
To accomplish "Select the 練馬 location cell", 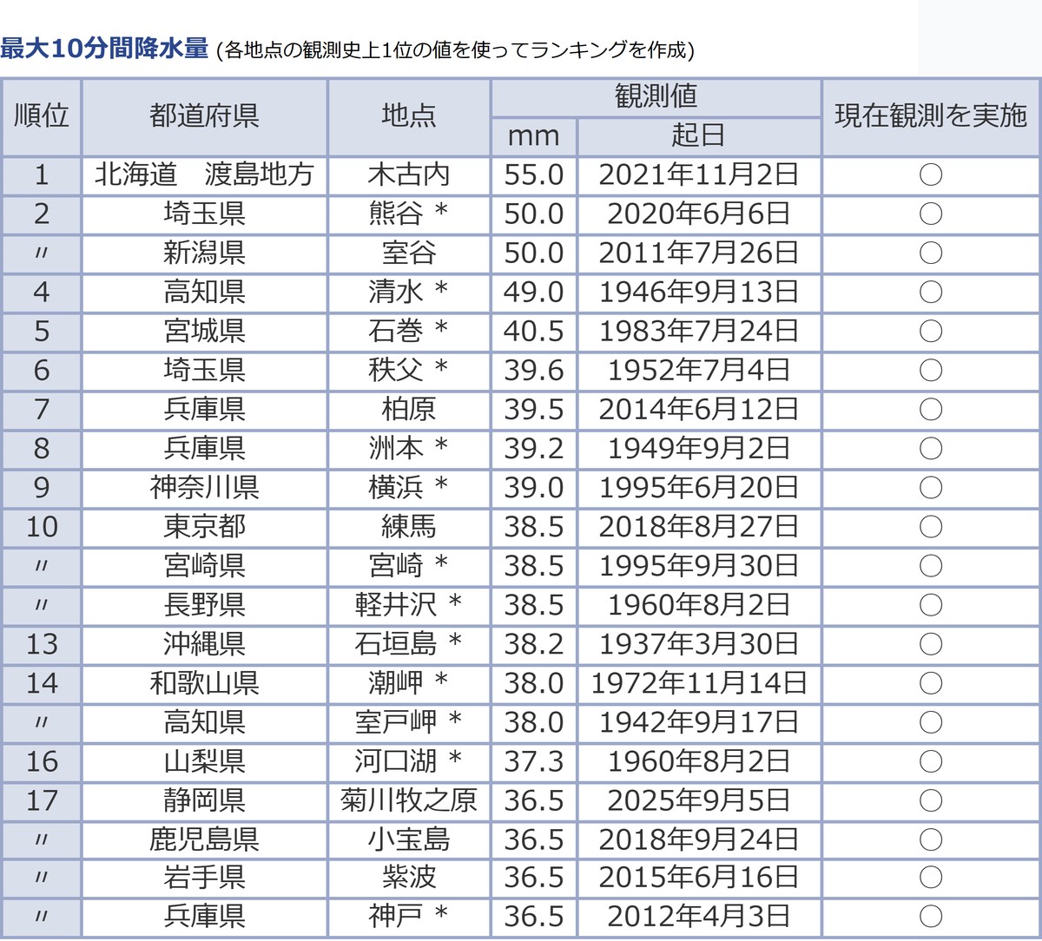I will tap(409, 527).
